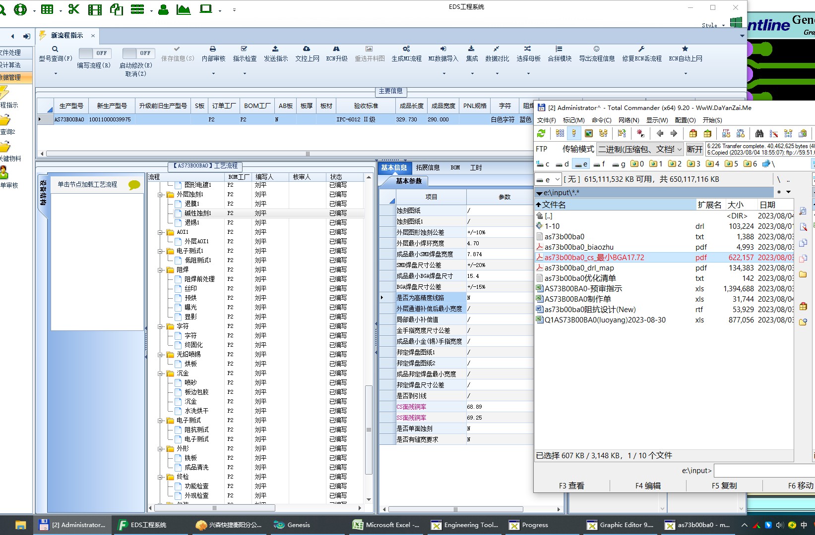Toggle the 编写流程 OFF switch
This screenshot has height=535, width=815.
95,53
